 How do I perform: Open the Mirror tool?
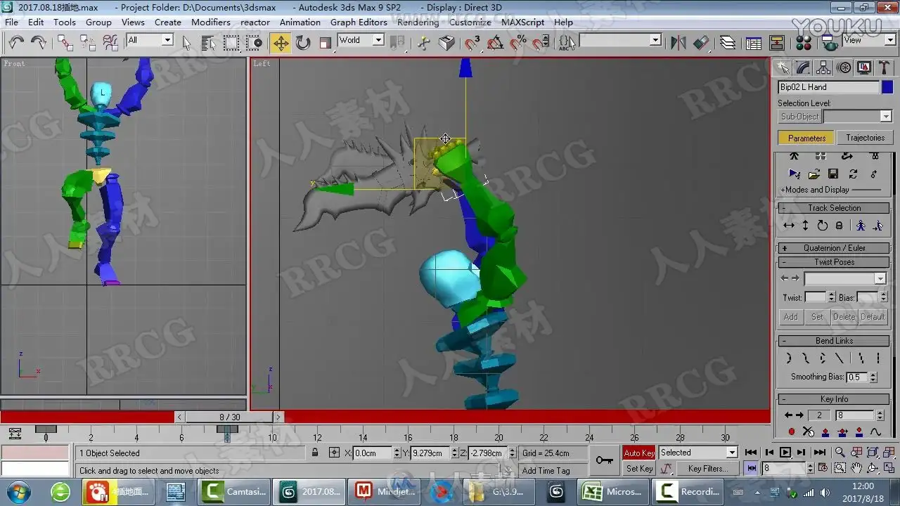(678, 43)
